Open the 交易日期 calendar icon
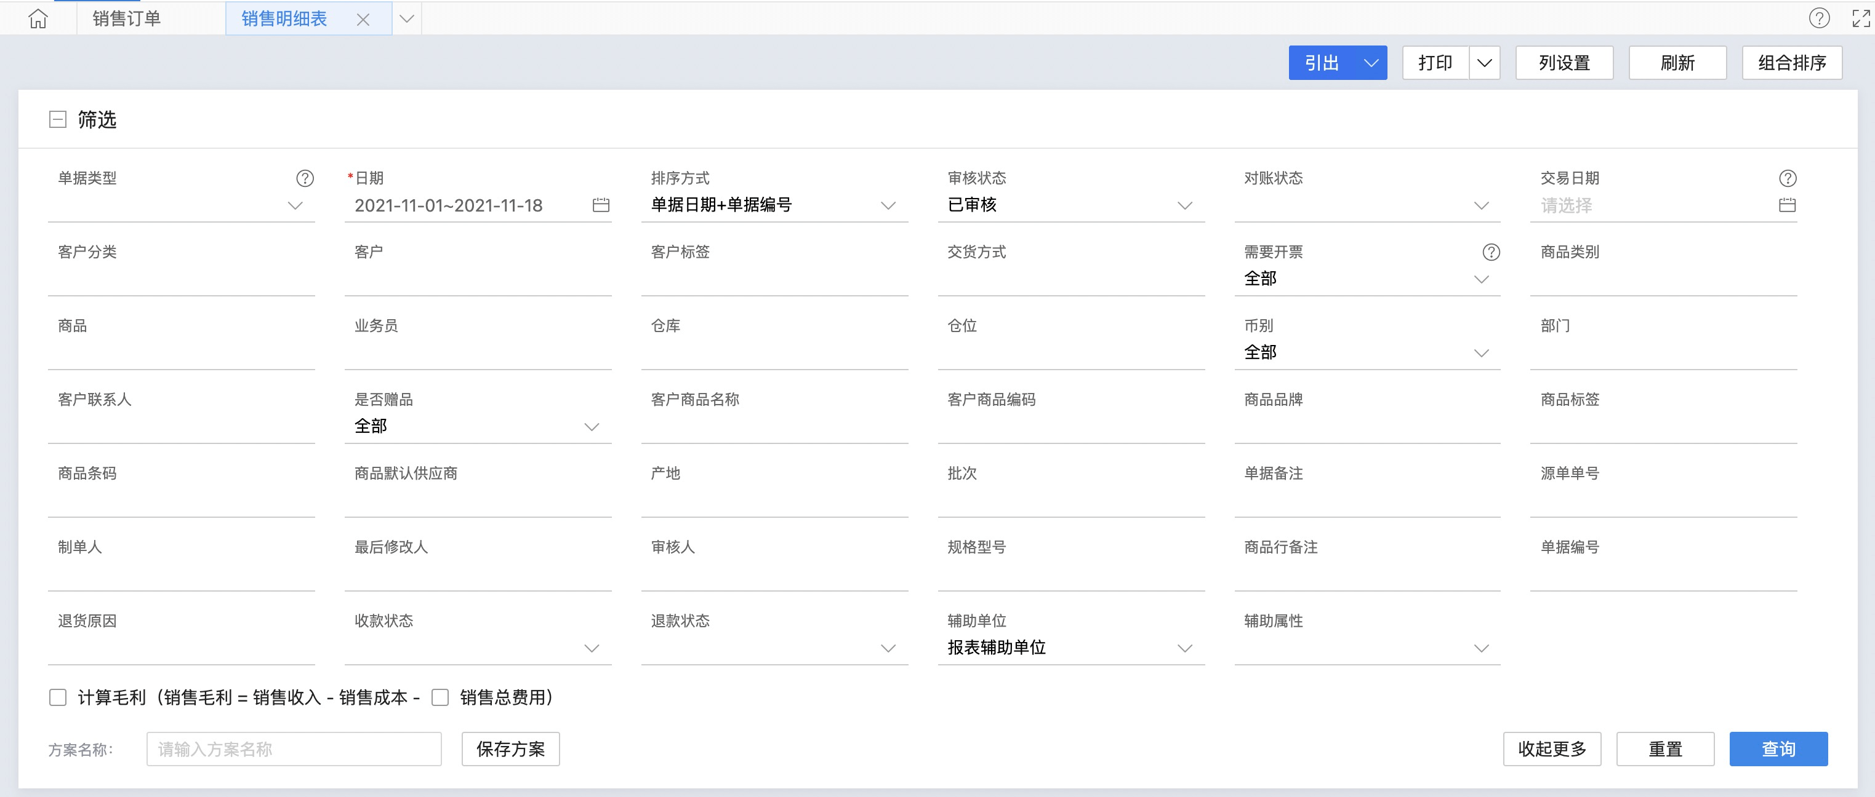Screen dimensions: 1875x797 1786,205
